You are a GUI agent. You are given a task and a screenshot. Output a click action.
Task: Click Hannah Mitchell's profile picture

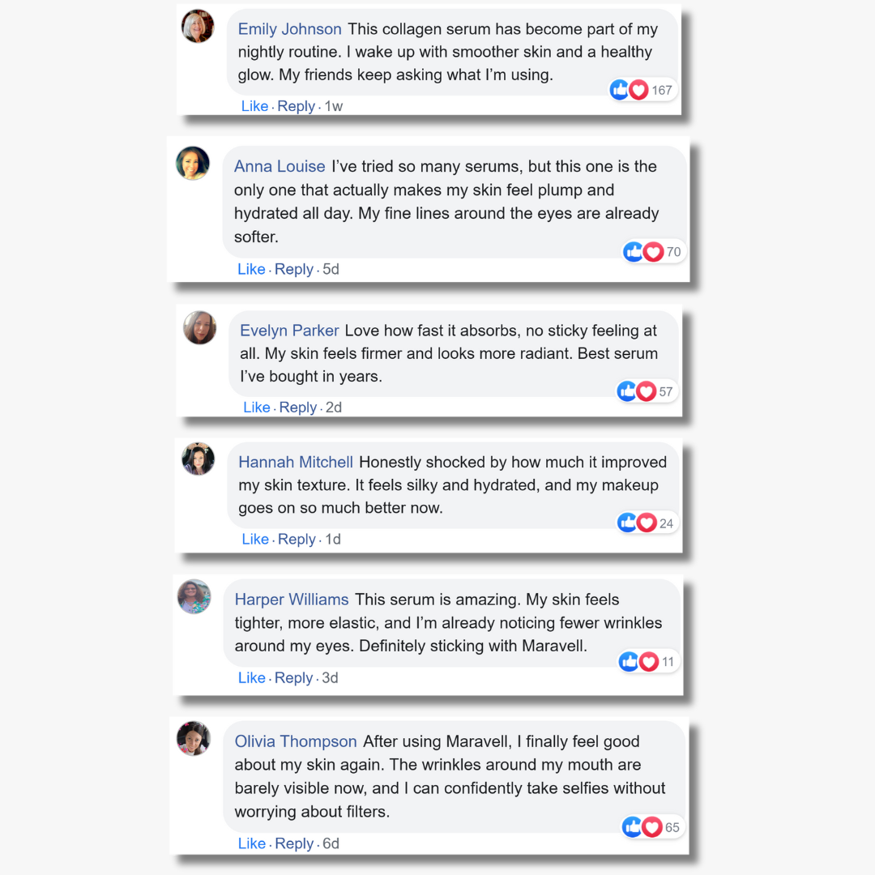(x=198, y=459)
